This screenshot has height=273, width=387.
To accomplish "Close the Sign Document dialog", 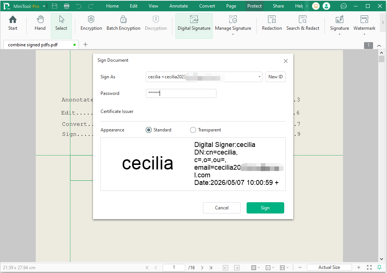I will tap(286, 61).
